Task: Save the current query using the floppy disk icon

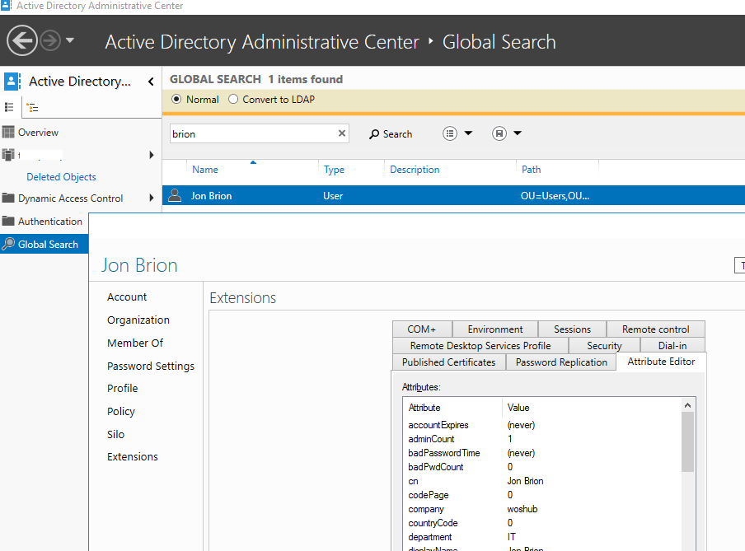Action: [499, 133]
